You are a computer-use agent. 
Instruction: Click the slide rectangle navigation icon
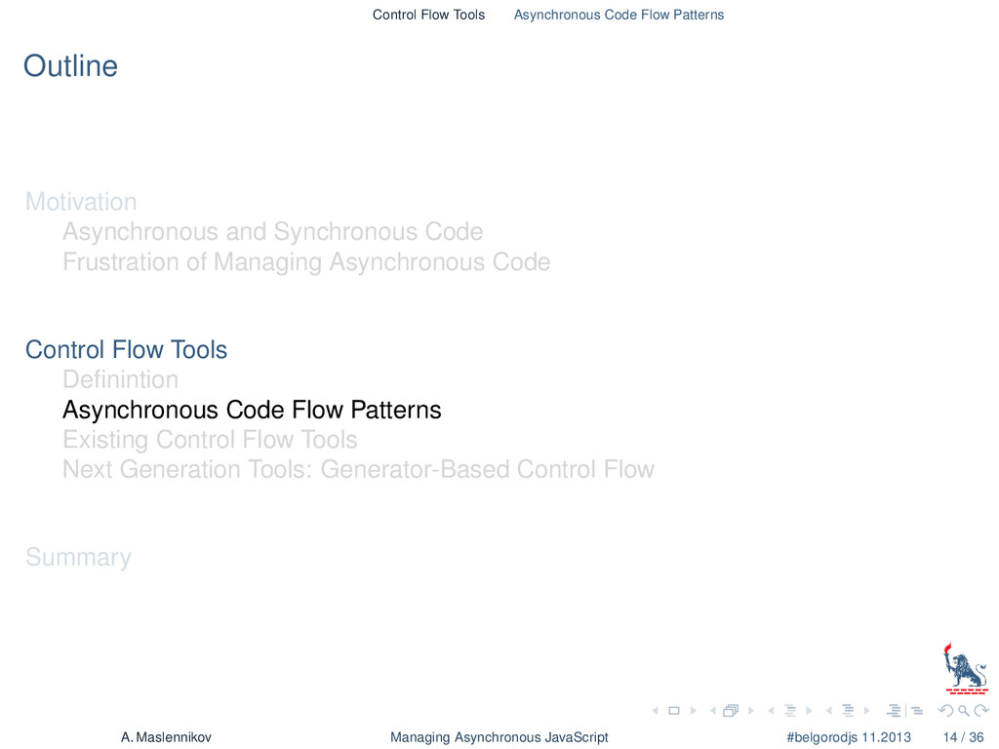click(673, 711)
